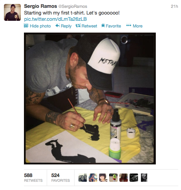Viewport: 181px width, 190px height.
Task: Click the first retweeter avatar
Action: tap(83, 177)
